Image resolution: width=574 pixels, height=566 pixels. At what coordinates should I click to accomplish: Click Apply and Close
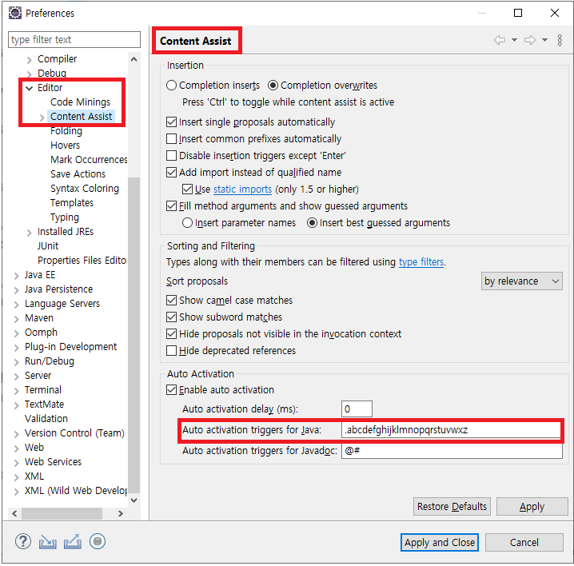[x=439, y=542]
